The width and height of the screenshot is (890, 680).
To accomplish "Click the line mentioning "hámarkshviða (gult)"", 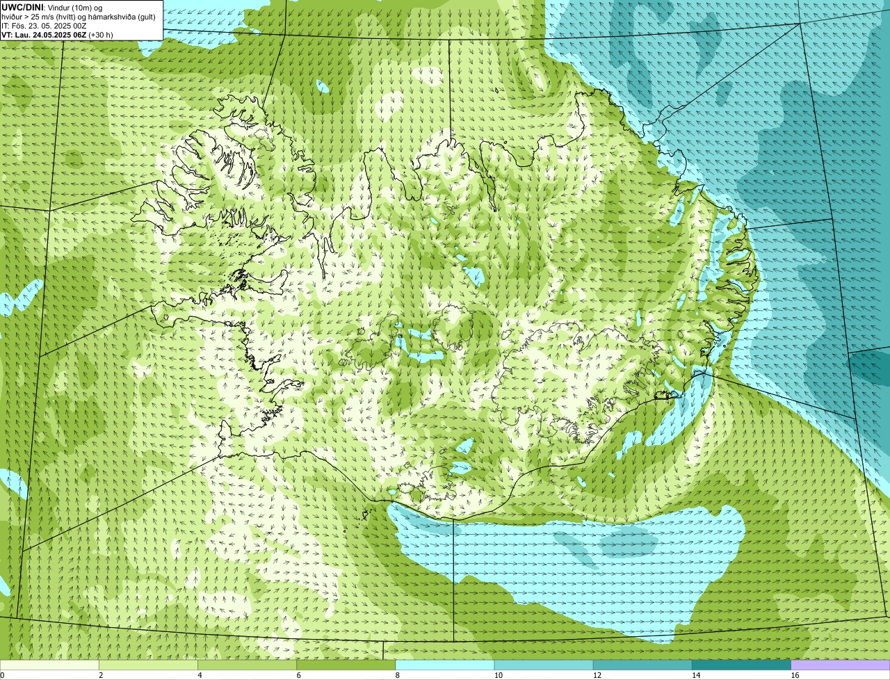I will click(79, 17).
